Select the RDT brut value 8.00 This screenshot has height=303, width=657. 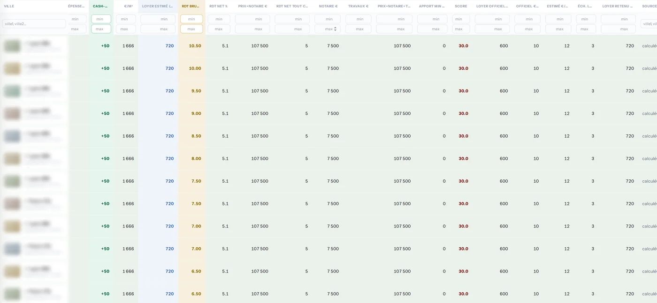pos(196,158)
